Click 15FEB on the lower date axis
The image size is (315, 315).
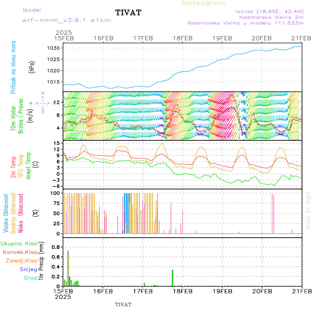point(63,291)
